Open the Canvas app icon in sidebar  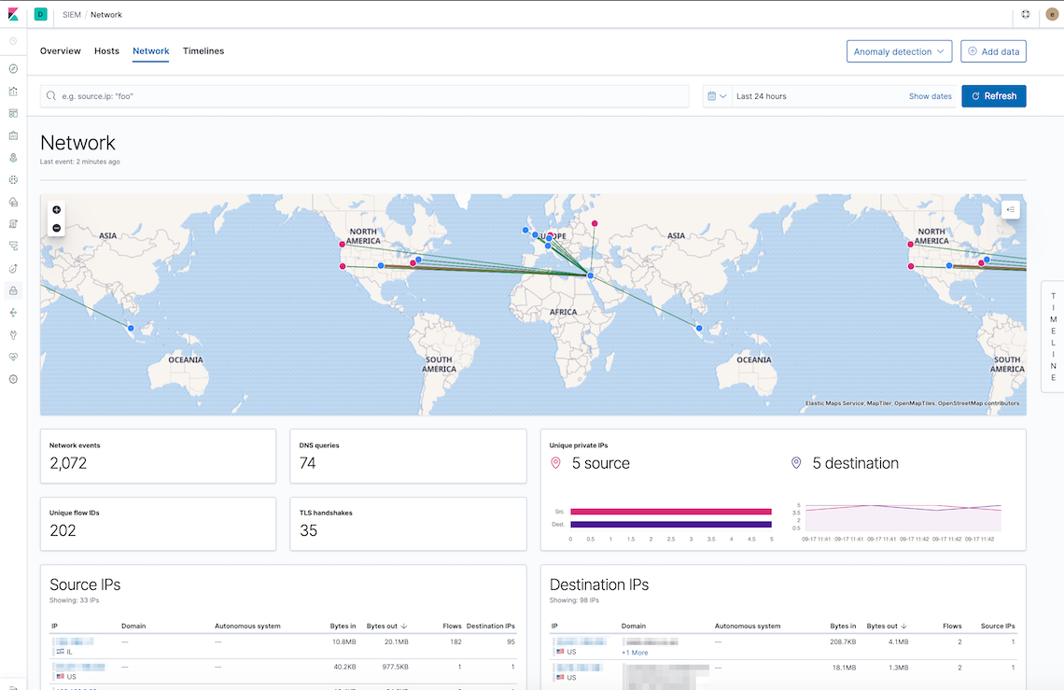pyautogui.click(x=13, y=135)
